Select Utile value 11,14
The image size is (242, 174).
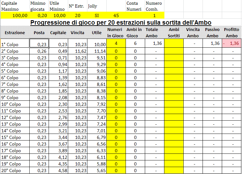pyautogui.click(x=97, y=51)
